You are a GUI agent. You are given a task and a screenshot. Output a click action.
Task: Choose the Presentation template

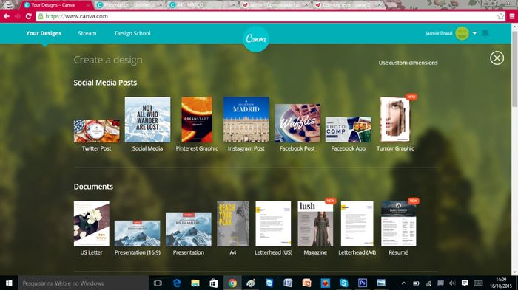tap(189, 229)
